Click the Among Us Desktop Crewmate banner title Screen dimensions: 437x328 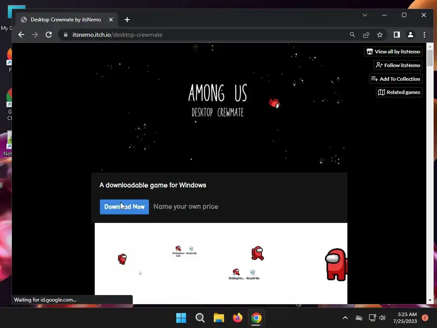pos(218,100)
